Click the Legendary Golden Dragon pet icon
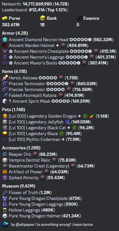This screenshot has height=231, width=119. tap(5, 116)
